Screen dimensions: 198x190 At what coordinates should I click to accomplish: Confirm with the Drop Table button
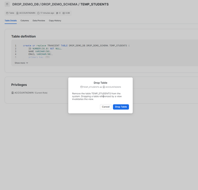click(x=121, y=107)
